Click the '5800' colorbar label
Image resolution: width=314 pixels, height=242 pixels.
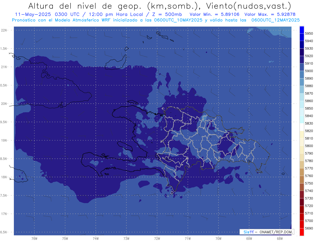309,146
